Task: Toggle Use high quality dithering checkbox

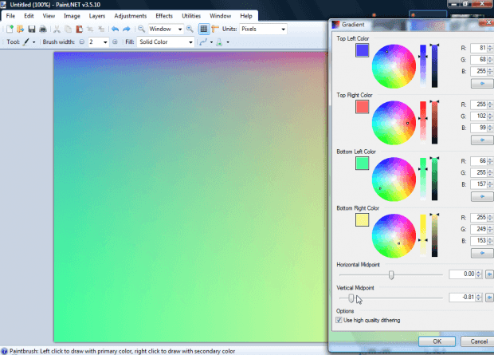Action: tap(339, 320)
